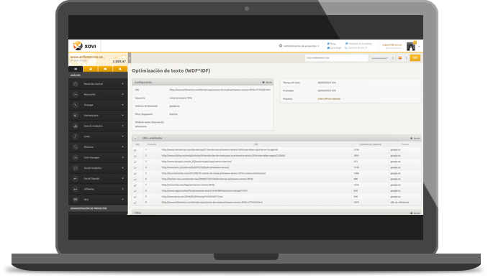Select the folder sidebar tab
This screenshot has height=278, width=488.
[105, 69]
